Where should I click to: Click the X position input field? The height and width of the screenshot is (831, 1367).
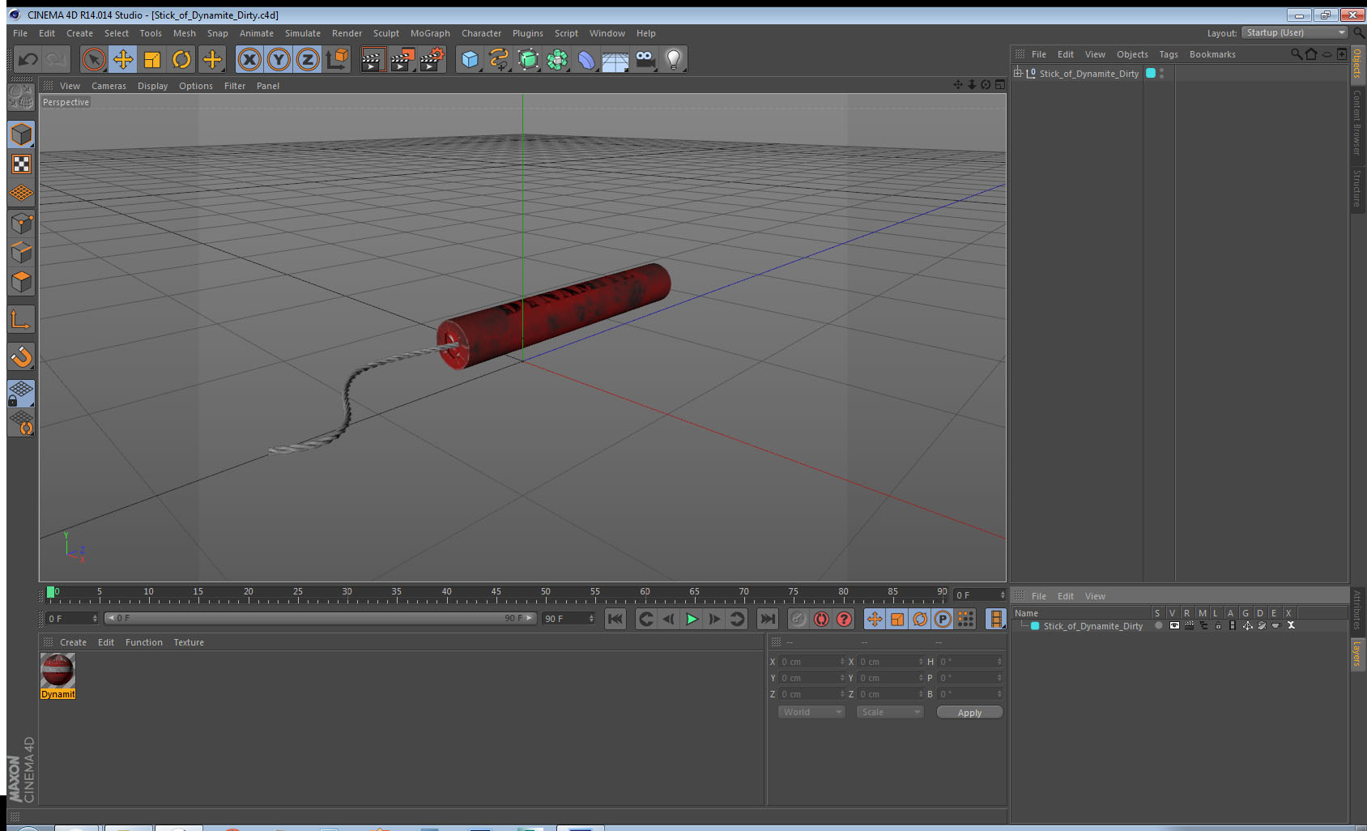click(811, 662)
